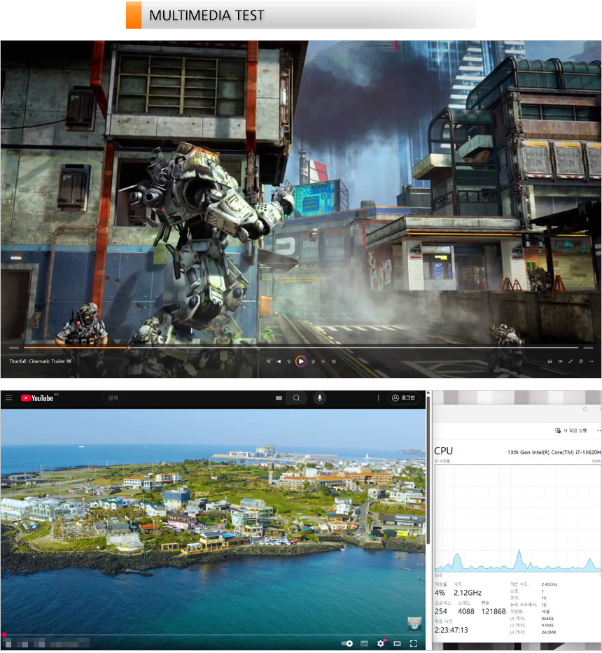Viewport: 602px width, 653px height.
Task: Open more options ellipsis in Titanfall player
Action: [591, 361]
